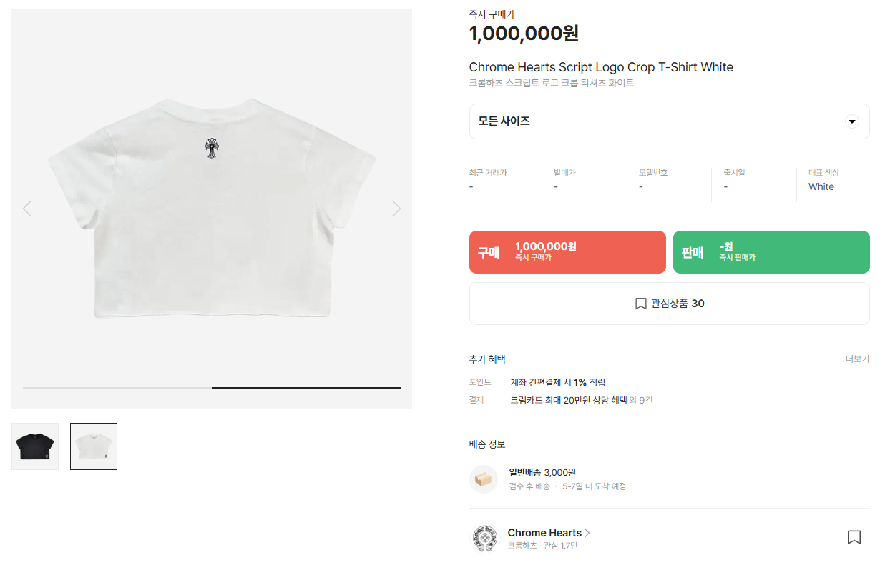Click the bookmark icon beside 관심상품

(x=640, y=304)
